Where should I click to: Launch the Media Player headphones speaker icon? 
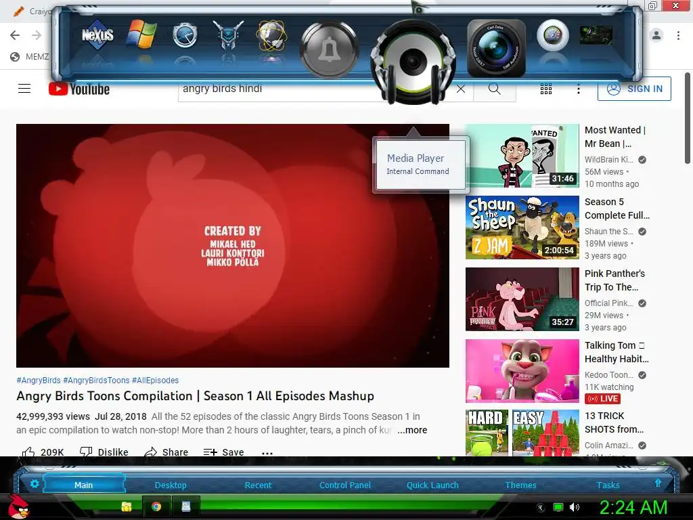pyautogui.click(x=413, y=62)
